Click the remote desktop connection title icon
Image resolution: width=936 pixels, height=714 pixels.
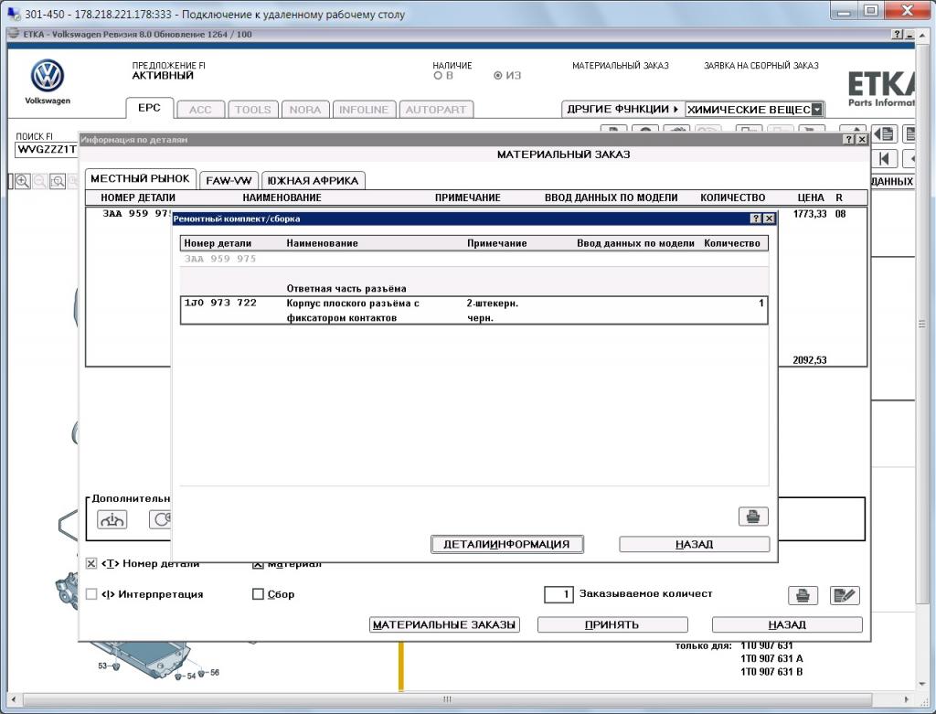[14, 14]
